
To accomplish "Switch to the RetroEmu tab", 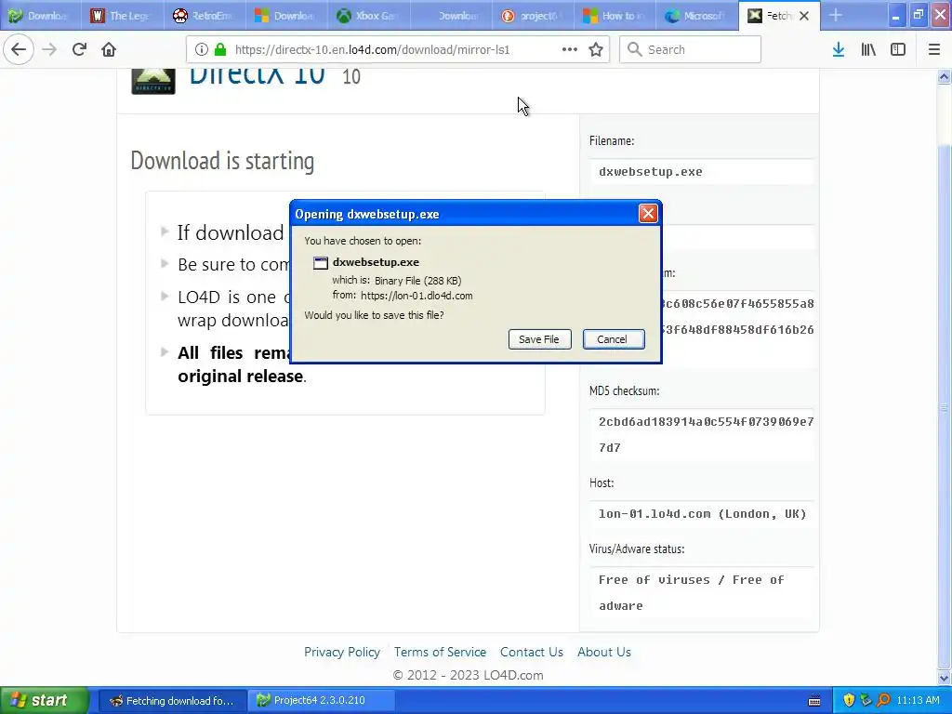I will (x=205, y=16).
